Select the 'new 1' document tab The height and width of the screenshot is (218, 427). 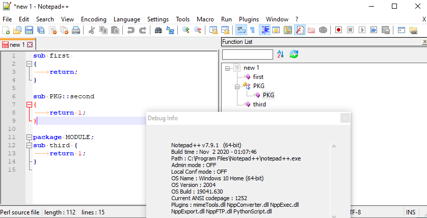coord(17,45)
